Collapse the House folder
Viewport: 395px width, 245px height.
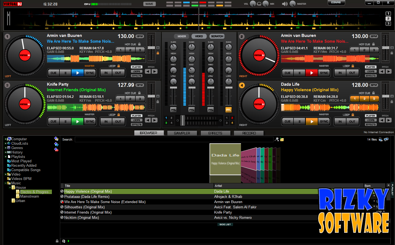tap(10, 188)
